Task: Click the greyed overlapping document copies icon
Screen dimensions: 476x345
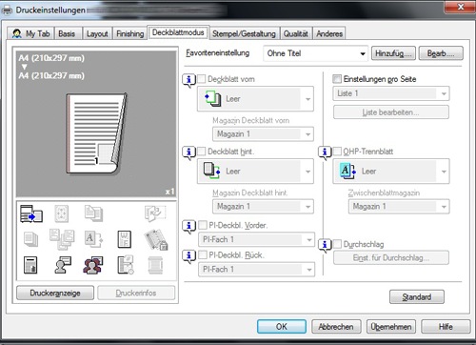Action: (x=93, y=213)
